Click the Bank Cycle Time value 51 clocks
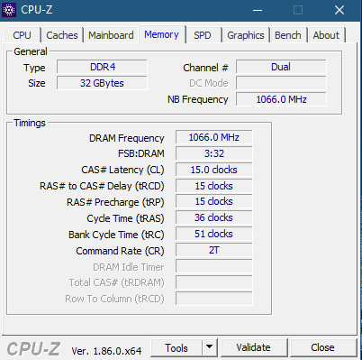The width and height of the screenshot is (362, 360). tap(214, 234)
